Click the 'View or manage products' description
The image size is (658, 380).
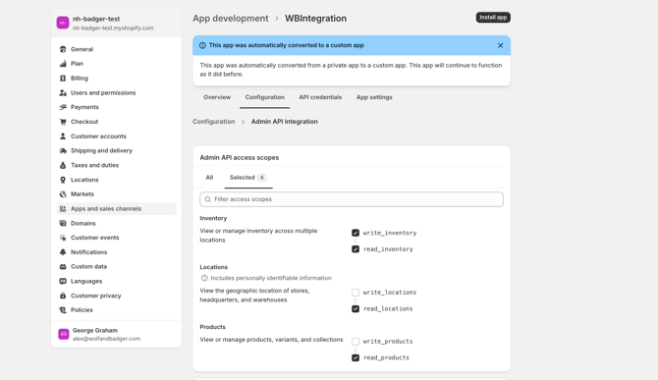pyautogui.click(x=271, y=340)
